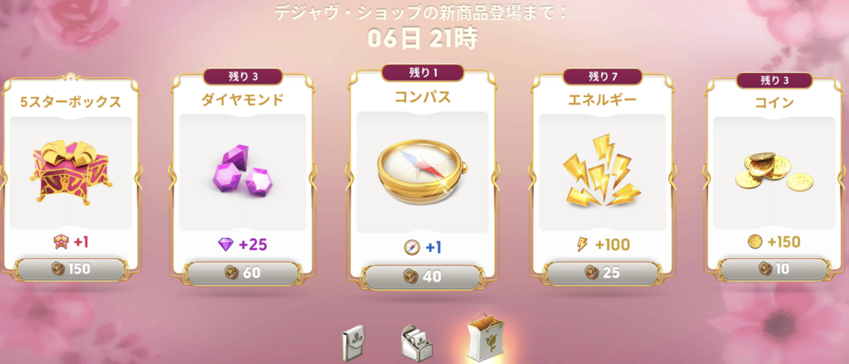Image resolution: width=849 pixels, height=364 pixels.
Task: Tap the +100 energy reward label
Action: [x=602, y=245]
